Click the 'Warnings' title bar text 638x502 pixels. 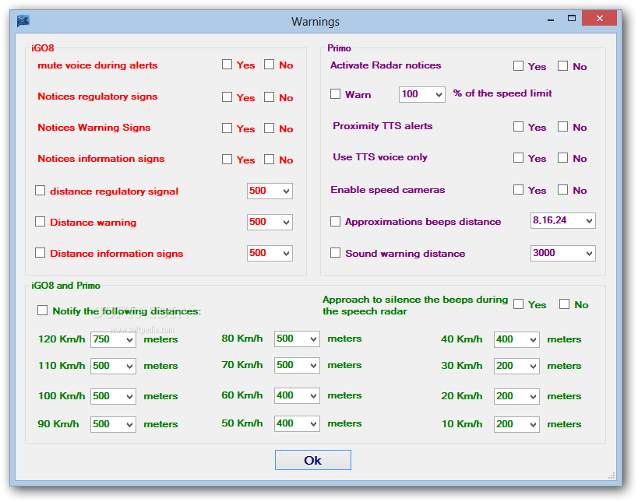[x=315, y=22]
